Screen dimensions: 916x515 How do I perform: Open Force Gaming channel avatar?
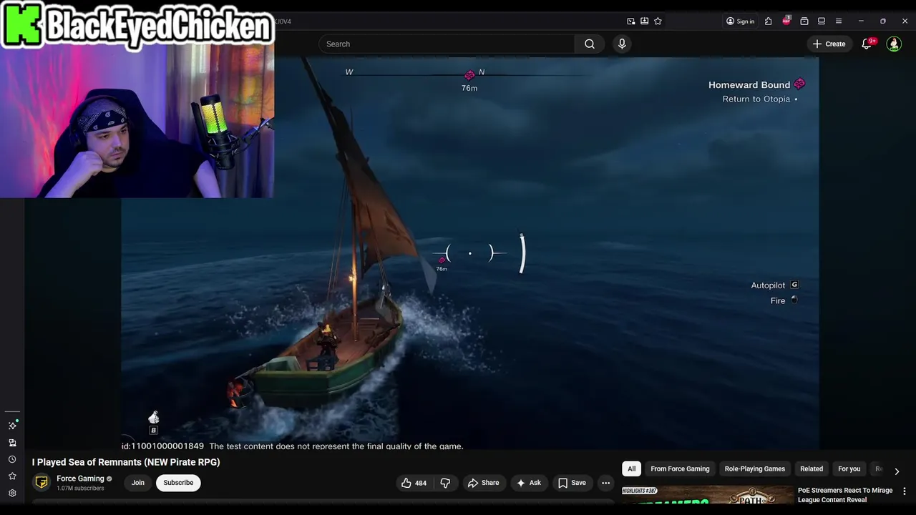tap(42, 483)
